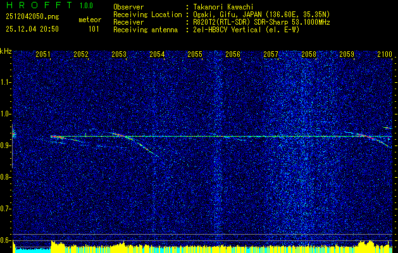Click the filename 2512042050.png

coord(32,17)
